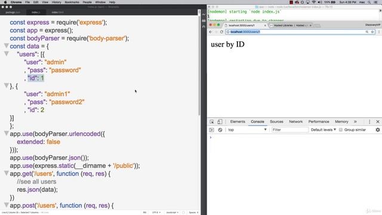Collapse the fold arrow at '}, {' line

(x=7, y=85)
